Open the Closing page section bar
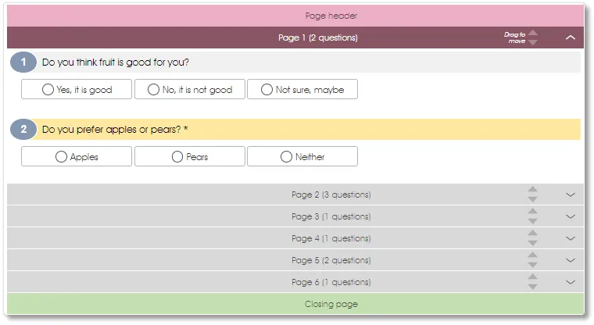 coord(295,304)
